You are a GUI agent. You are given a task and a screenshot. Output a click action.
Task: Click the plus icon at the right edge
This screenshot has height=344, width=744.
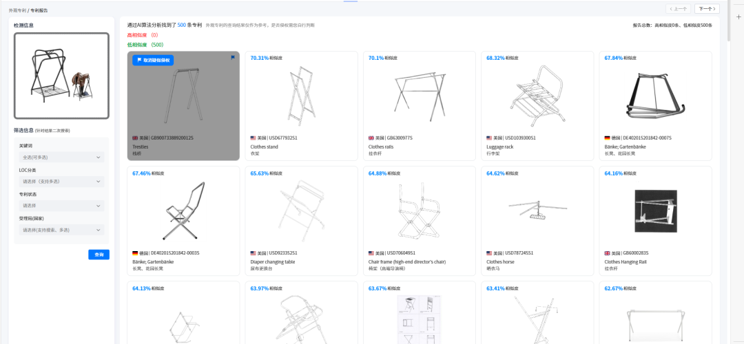pos(738,17)
